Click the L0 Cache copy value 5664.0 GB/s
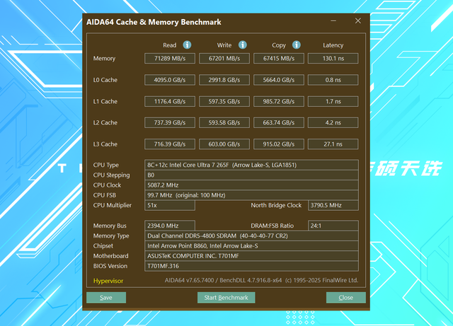Viewport: 453px width, 326px height. click(279, 80)
